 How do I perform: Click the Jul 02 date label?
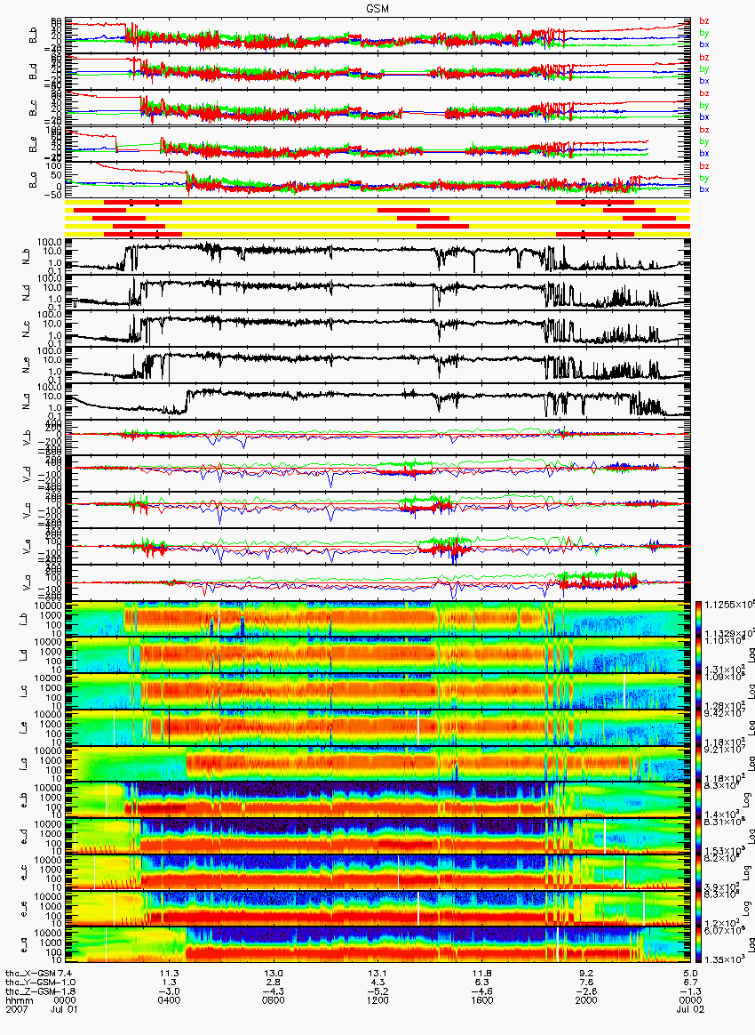[689, 1010]
